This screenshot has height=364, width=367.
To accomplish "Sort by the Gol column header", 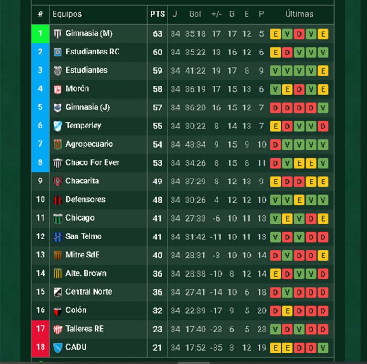I will click(x=195, y=14).
